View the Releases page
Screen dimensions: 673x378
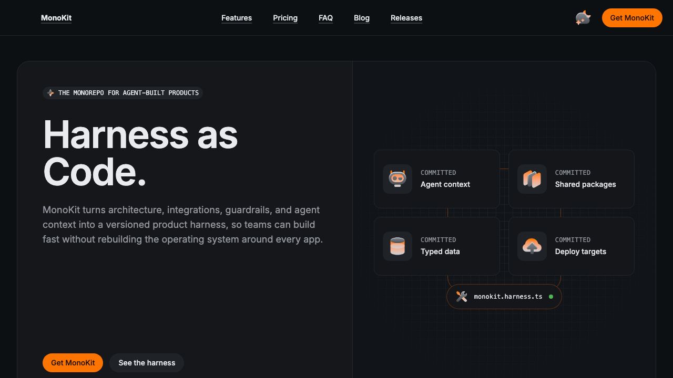(406, 18)
